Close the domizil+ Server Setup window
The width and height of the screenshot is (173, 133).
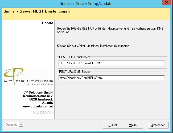[x=166, y=2]
